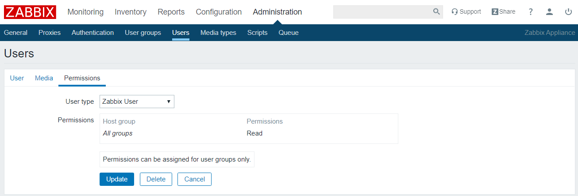Open the Reports menu

(171, 12)
